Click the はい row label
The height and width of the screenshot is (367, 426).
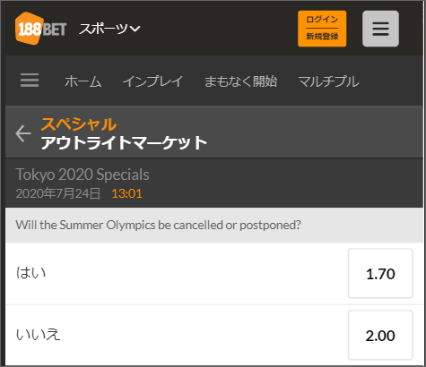(x=31, y=273)
